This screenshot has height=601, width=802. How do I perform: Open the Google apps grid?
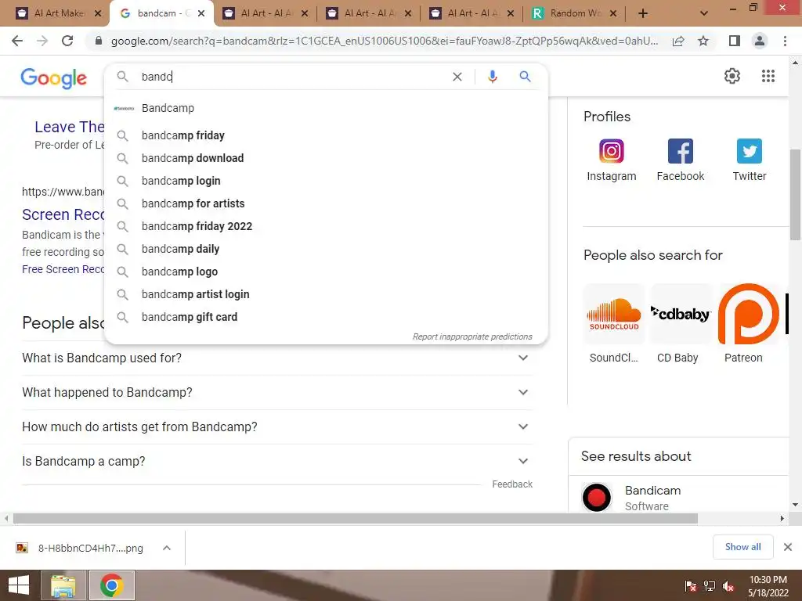pos(768,76)
